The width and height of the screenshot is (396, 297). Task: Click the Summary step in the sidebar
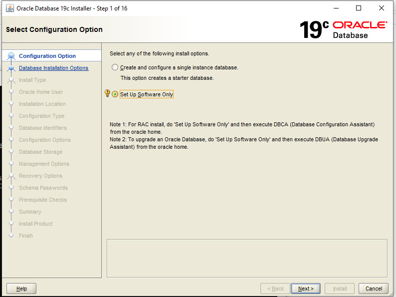30,212
